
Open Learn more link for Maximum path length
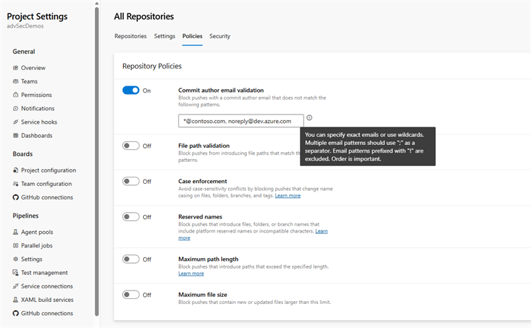[x=191, y=274]
